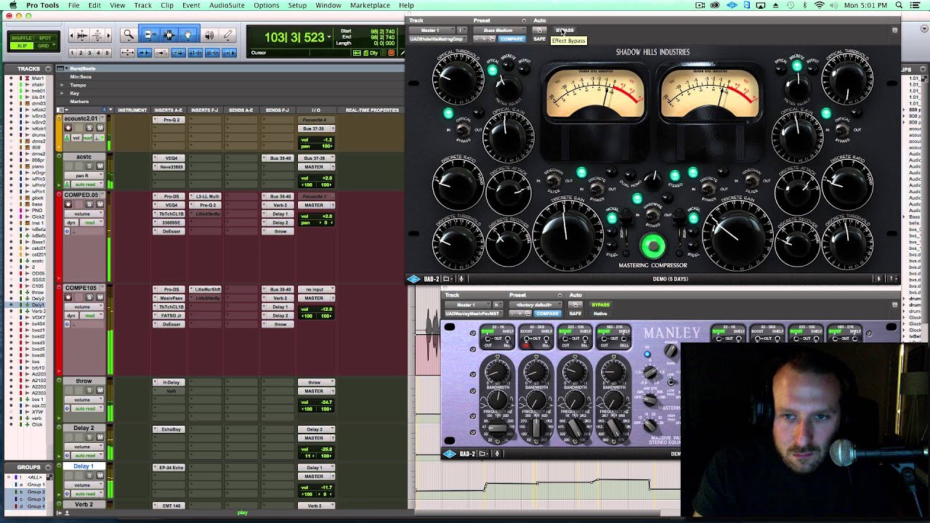The image size is (930, 523).
Task: Solo the acoustc2.01 track
Action: tap(89, 128)
